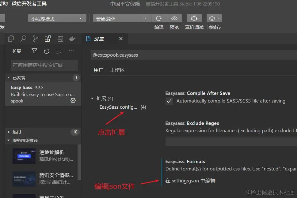Switch to the 工作区 workspace settings tab
The height and width of the screenshot is (198, 297).
(x=117, y=70)
